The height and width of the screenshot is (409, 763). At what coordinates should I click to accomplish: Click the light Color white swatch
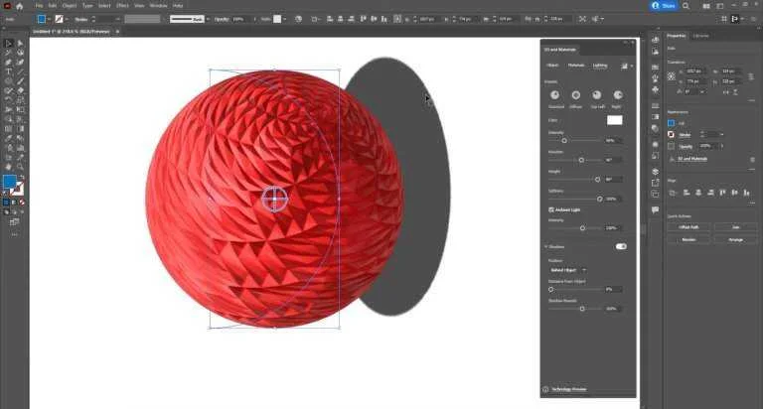pos(615,120)
